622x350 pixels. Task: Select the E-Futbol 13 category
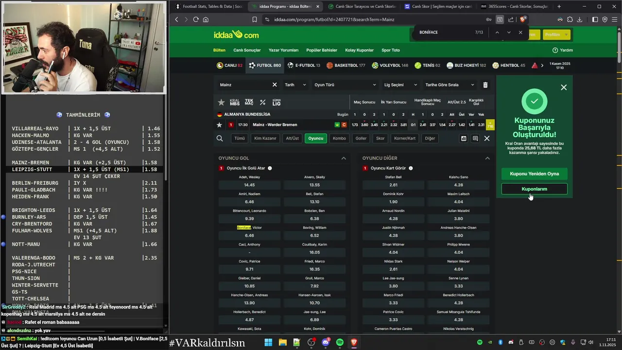point(304,65)
